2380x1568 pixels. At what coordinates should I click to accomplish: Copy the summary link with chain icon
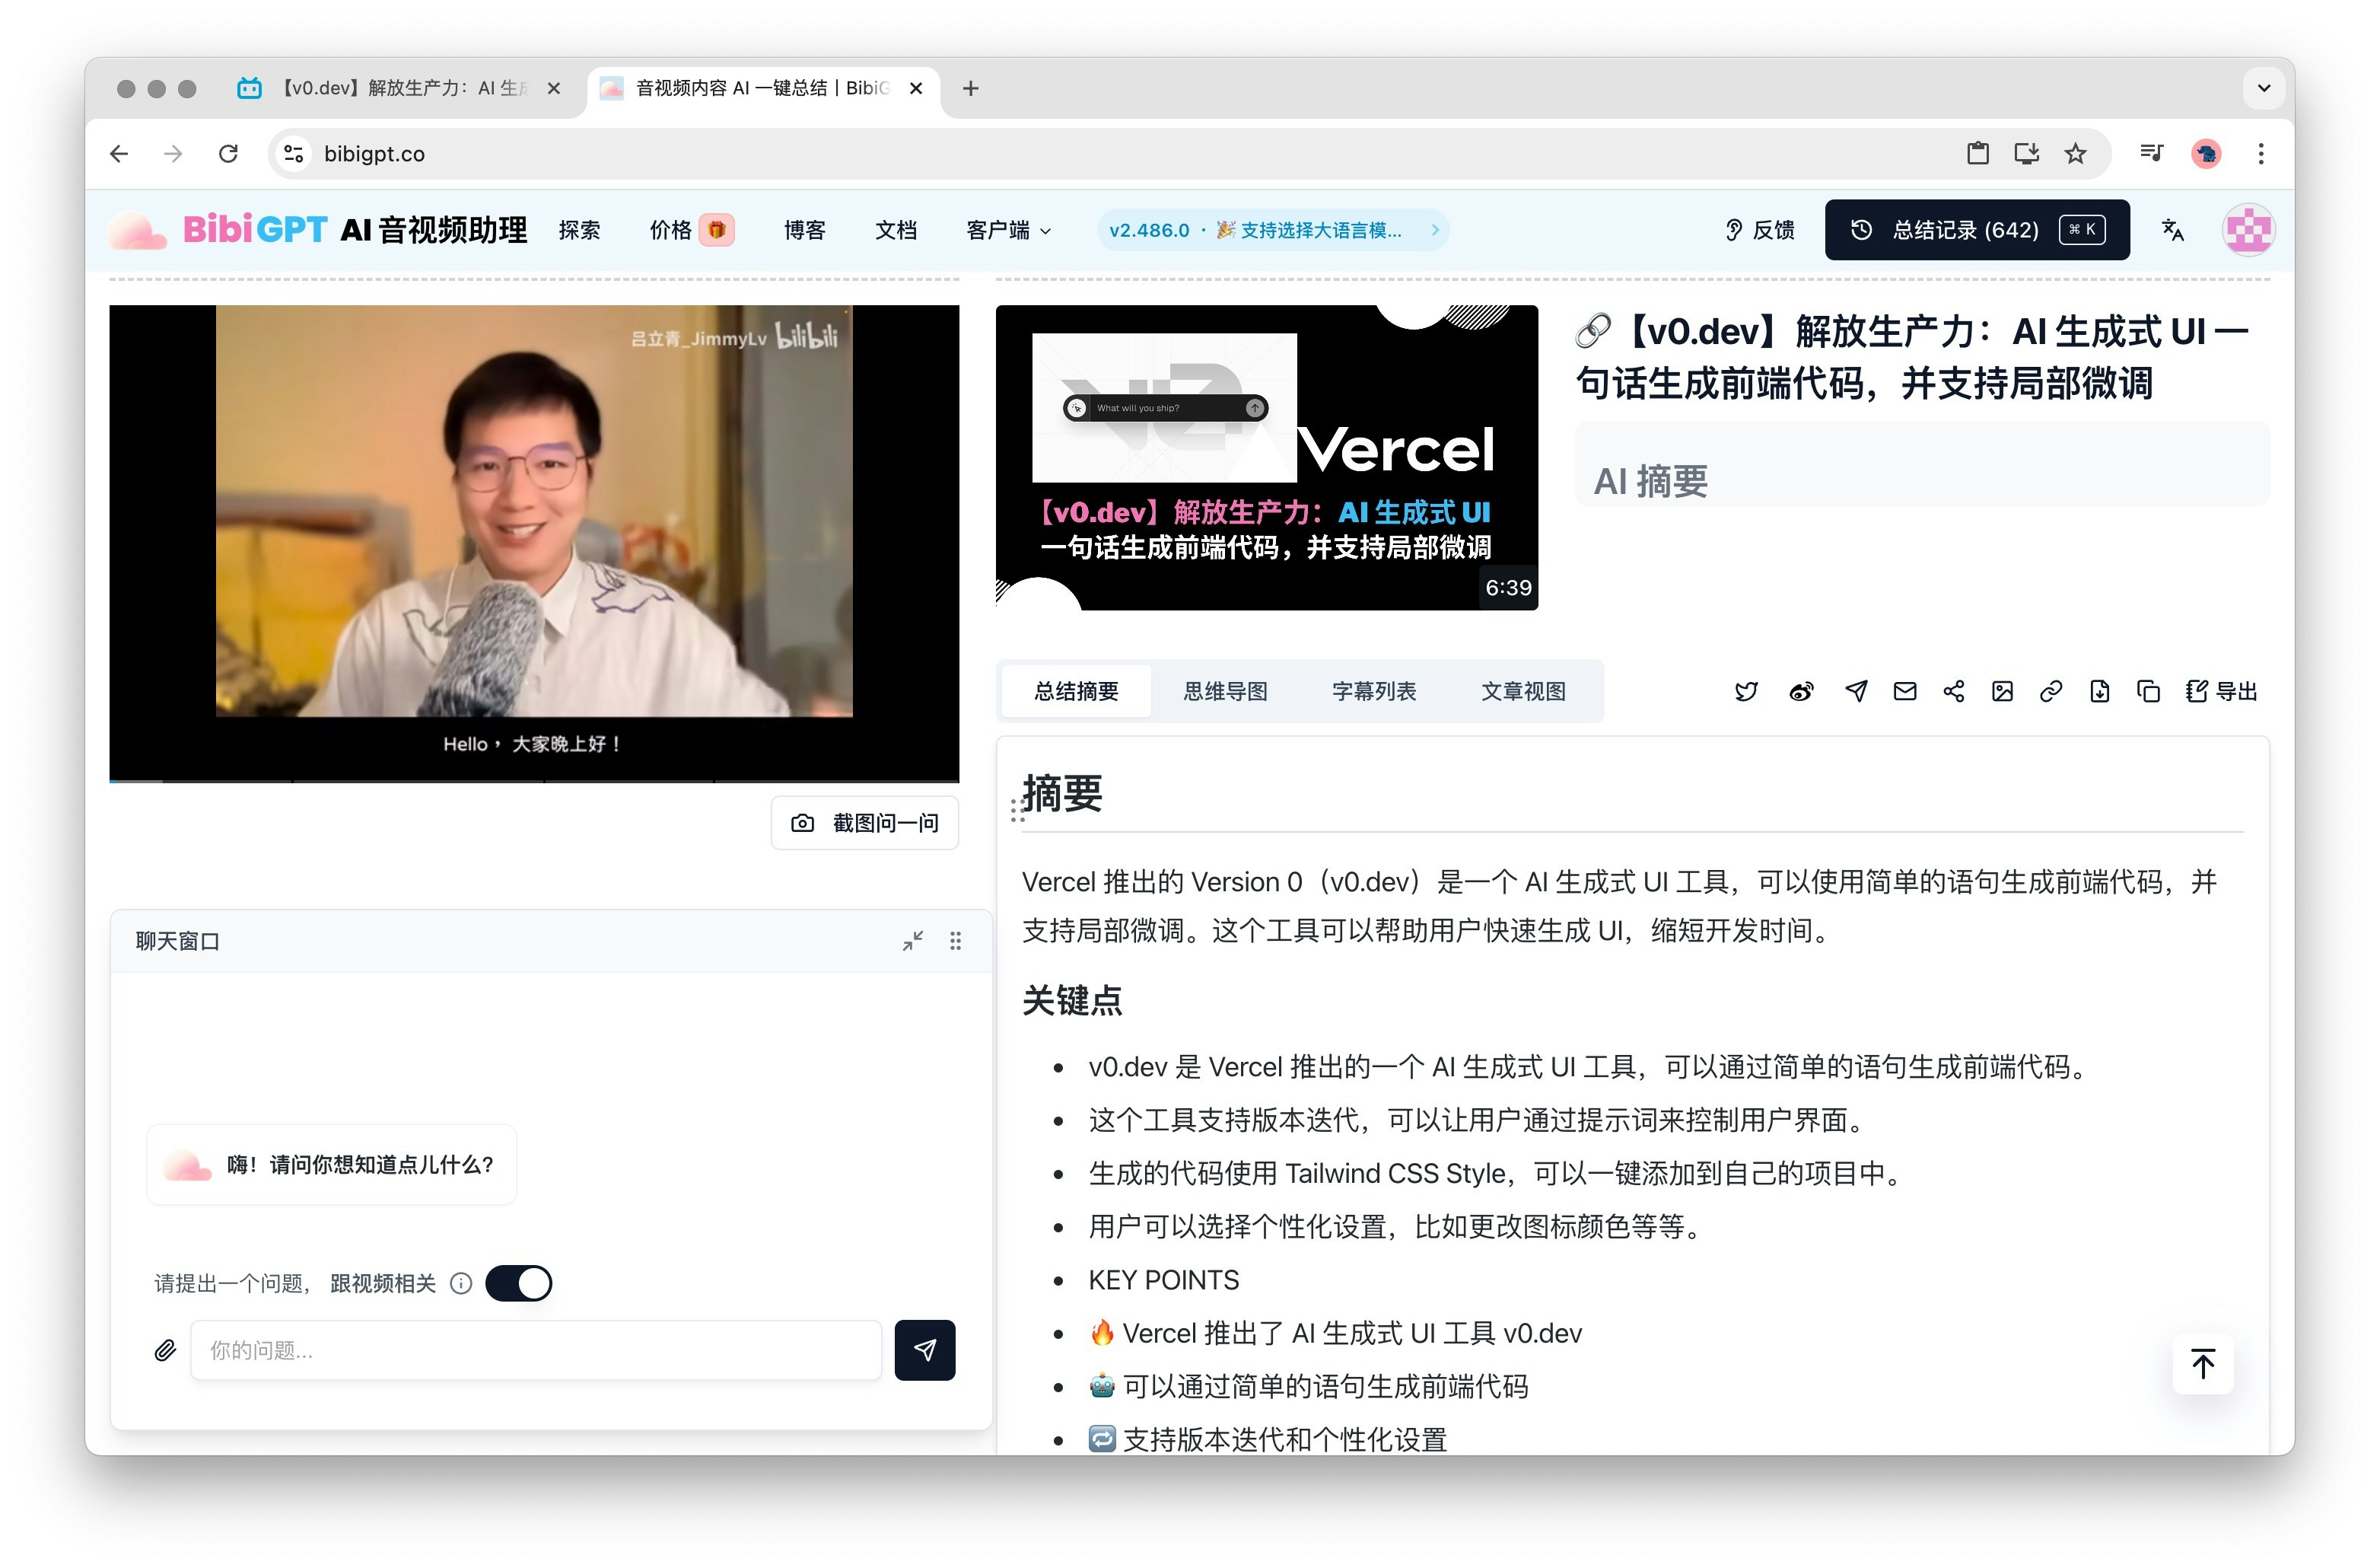coord(2051,691)
